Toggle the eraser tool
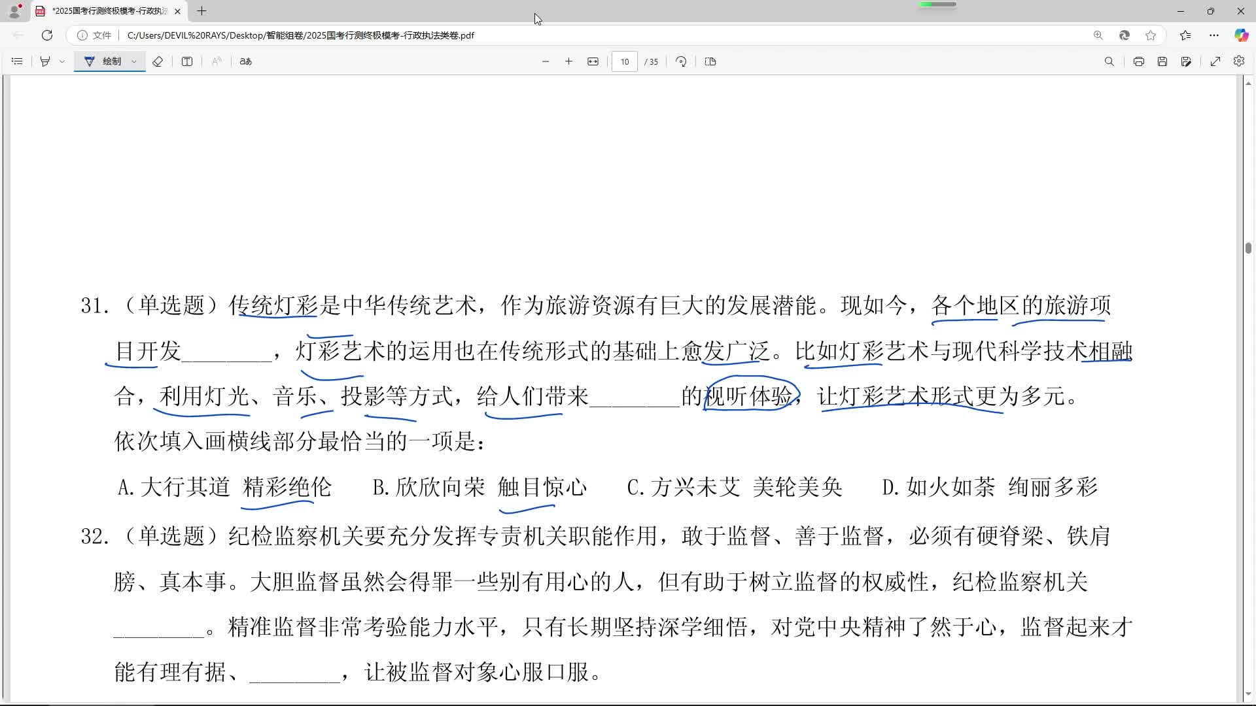Viewport: 1256px width, 706px height. (158, 61)
